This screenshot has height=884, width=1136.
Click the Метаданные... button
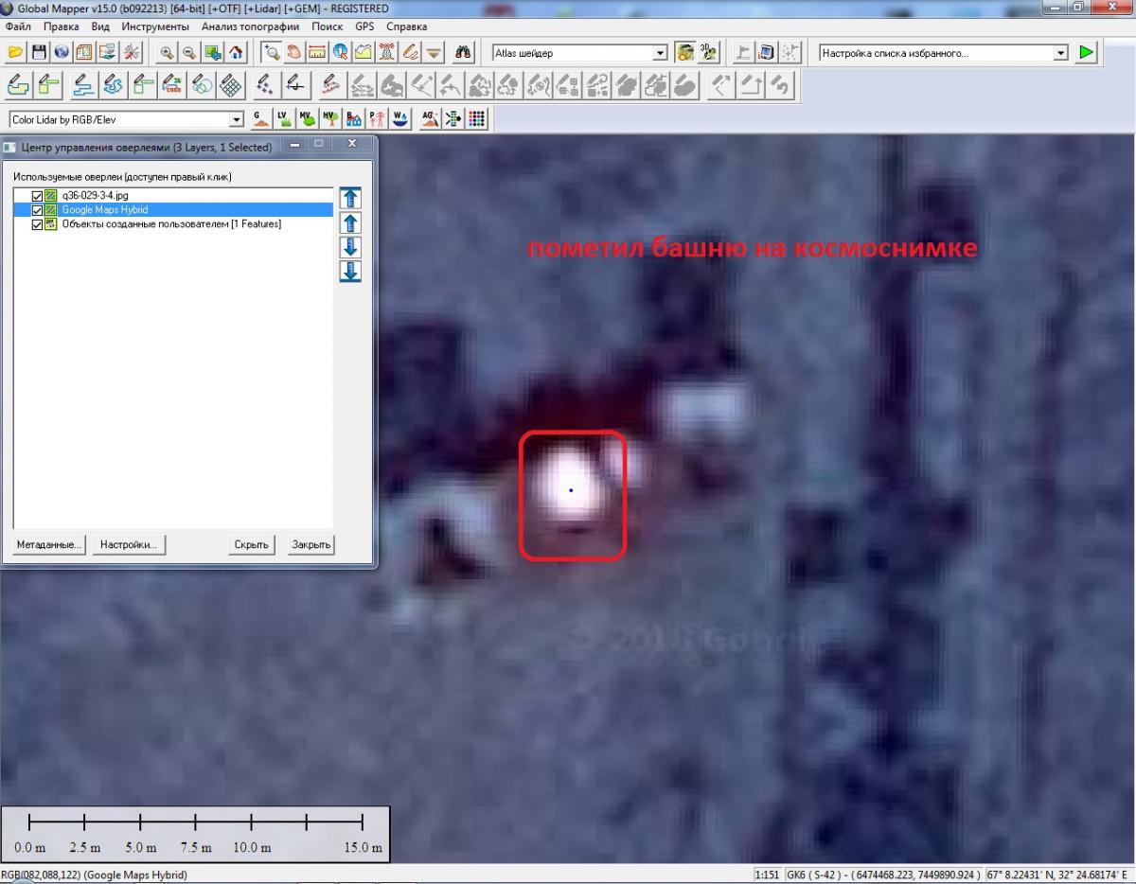tap(49, 544)
